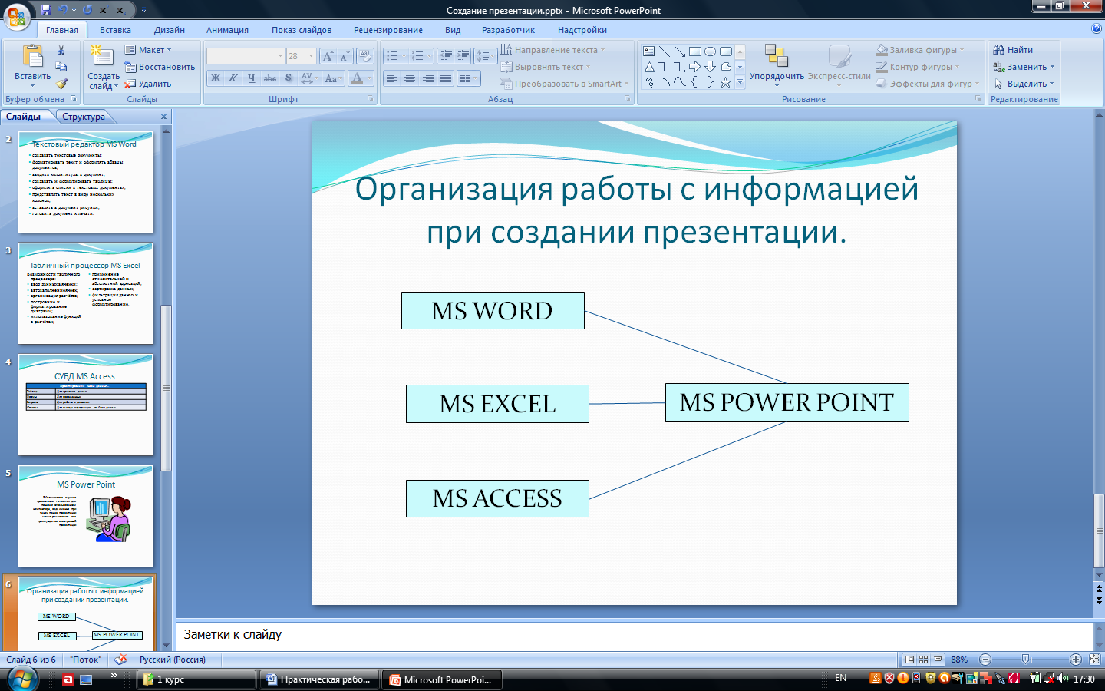Open the Рецензирование ribbon tab
The width and height of the screenshot is (1105, 691).
(x=388, y=30)
